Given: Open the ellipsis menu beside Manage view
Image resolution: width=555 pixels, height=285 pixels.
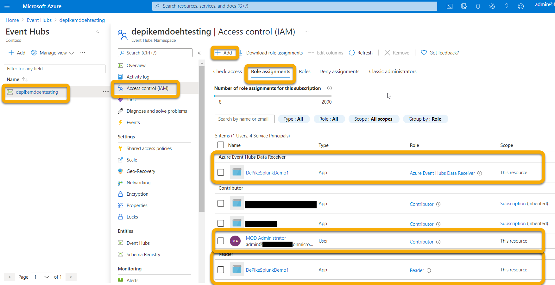Looking at the screenshot, I should coord(82,53).
